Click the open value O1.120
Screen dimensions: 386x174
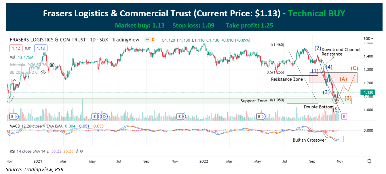click(168, 40)
